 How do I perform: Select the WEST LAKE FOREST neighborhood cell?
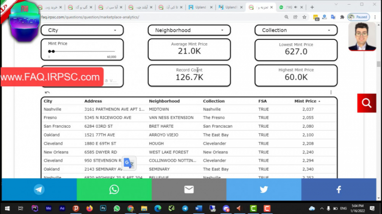point(169,152)
